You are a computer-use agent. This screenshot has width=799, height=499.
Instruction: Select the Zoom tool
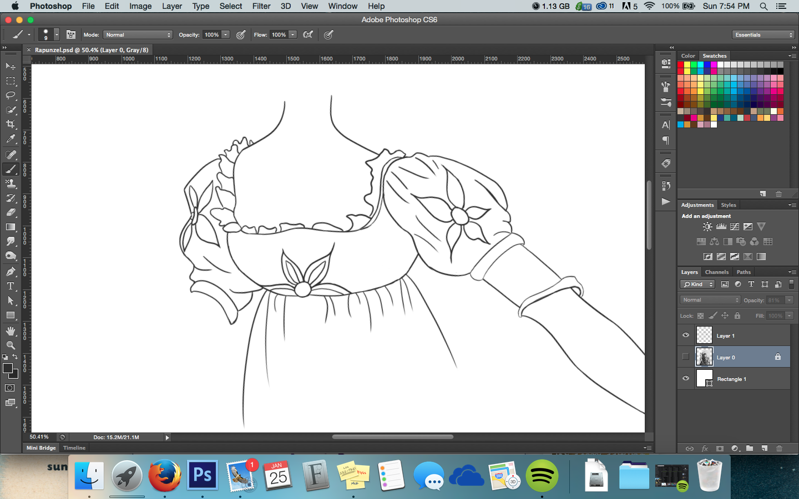11,345
